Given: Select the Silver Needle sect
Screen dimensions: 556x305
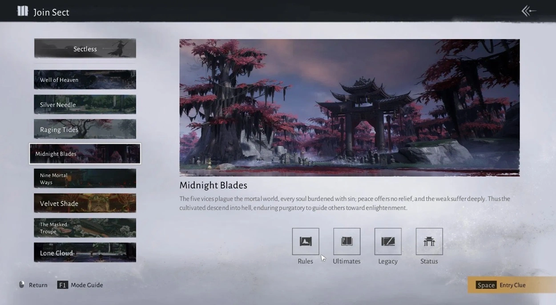Looking at the screenshot, I should tap(85, 104).
